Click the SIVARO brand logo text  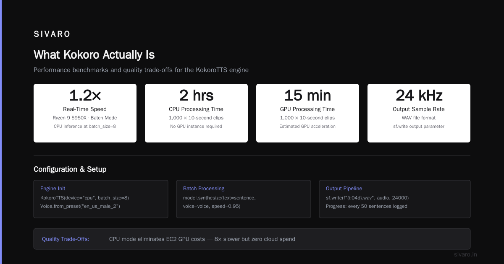tap(52, 34)
